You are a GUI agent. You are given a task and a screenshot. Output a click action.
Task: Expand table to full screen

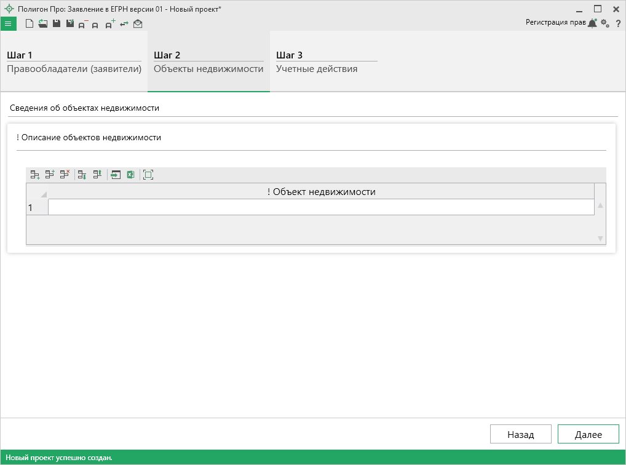point(148,175)
